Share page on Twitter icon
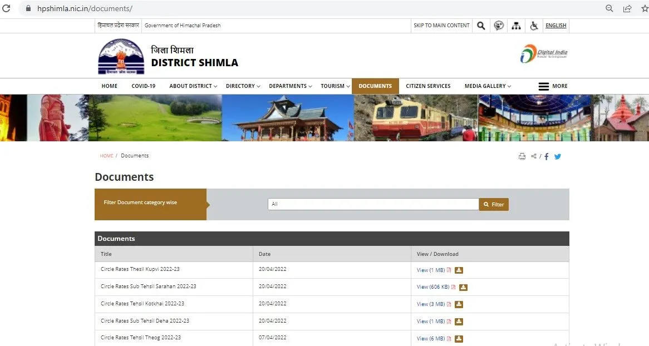 558,156
